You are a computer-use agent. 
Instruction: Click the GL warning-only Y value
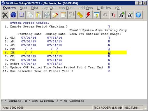click(x=109, y=37)
